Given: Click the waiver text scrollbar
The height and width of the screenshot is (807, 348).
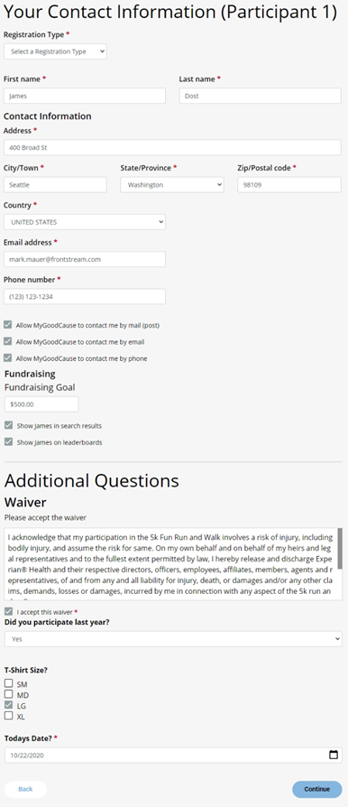Looking at the screenshot, I should 340,549.
